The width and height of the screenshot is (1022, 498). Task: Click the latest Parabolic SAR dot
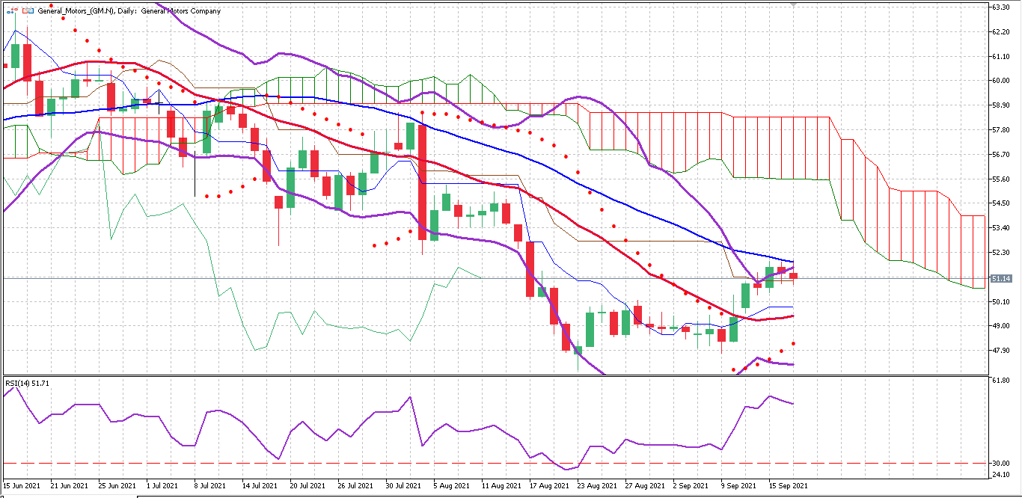793,344
